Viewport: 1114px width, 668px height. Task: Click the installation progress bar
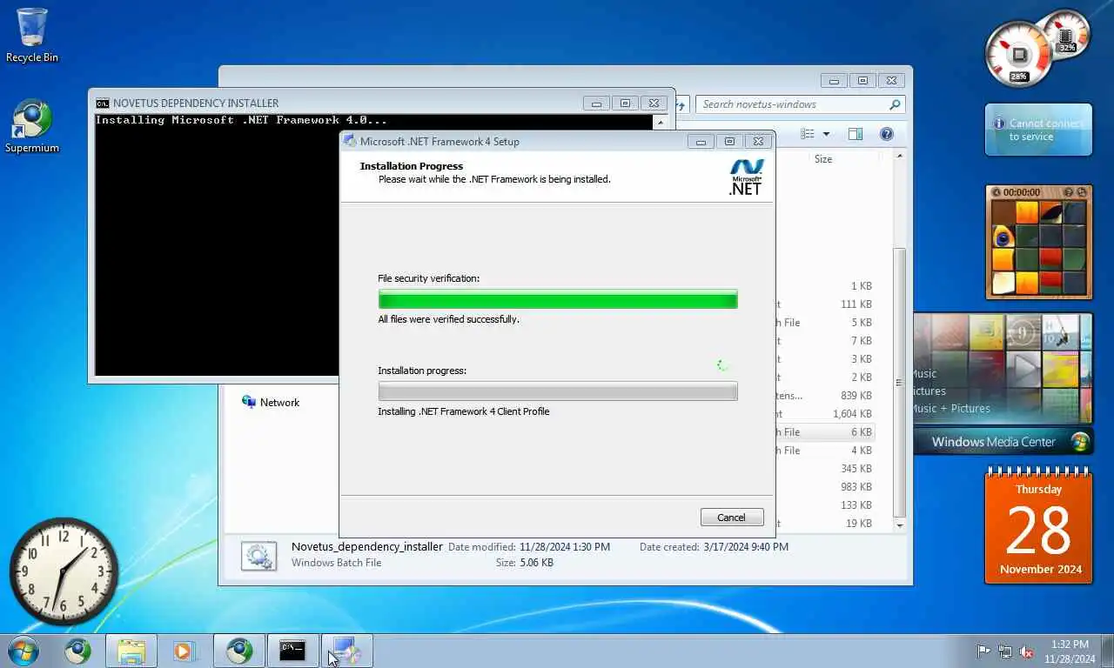click(x=558, y=391)
